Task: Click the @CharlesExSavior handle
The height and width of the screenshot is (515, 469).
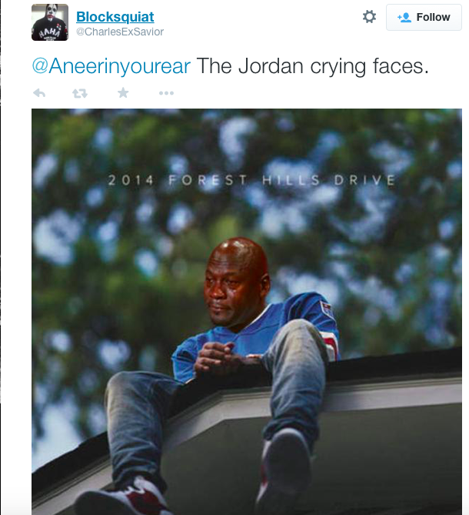Action: coord(120,32)
